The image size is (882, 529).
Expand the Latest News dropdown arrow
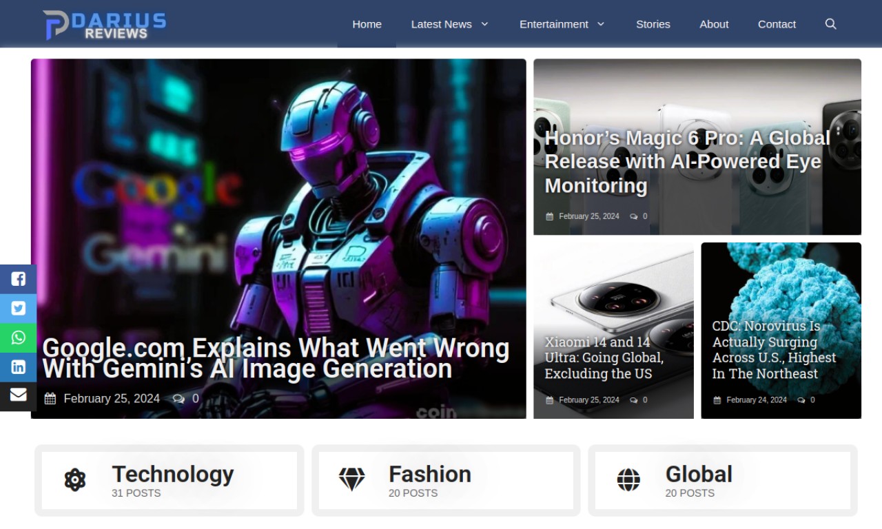point(484,24)
